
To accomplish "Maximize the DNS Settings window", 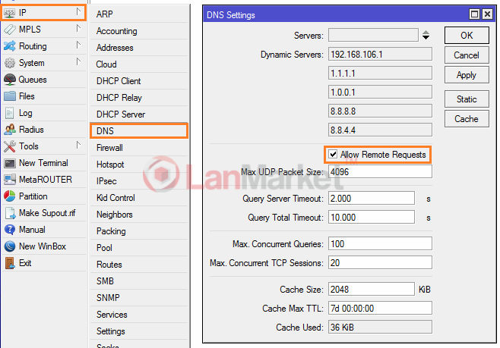I will coord(474,14).
